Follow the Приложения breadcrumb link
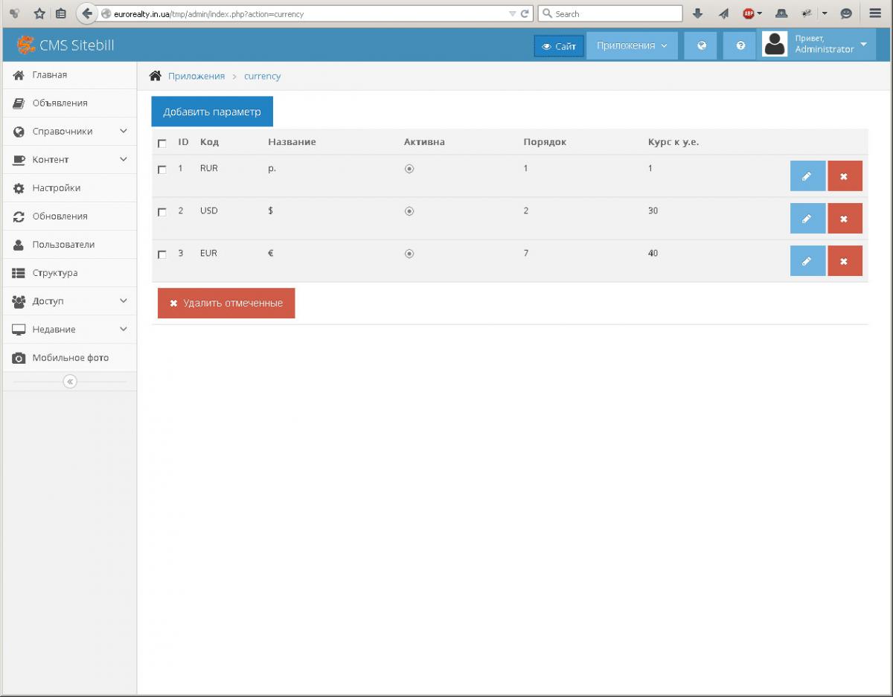 [196, 76]
